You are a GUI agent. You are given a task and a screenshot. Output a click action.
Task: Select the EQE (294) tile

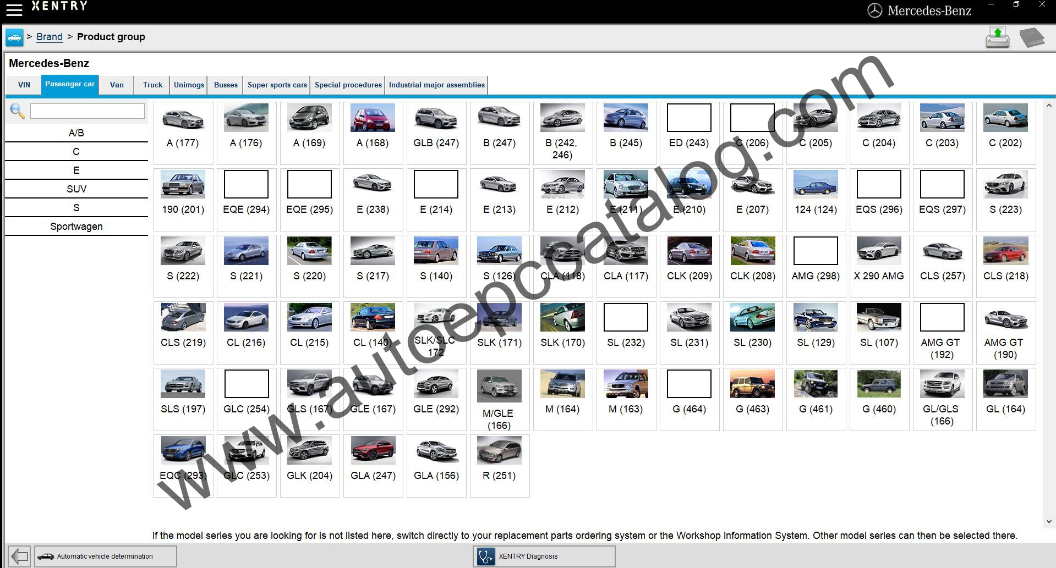(247, 200)
